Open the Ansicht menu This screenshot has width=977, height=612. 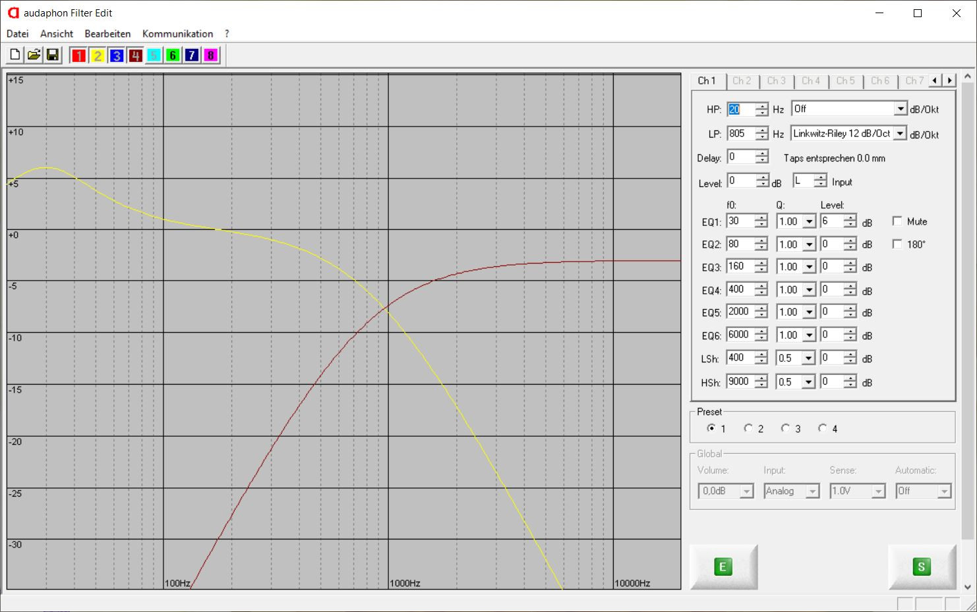click(57, 34)
